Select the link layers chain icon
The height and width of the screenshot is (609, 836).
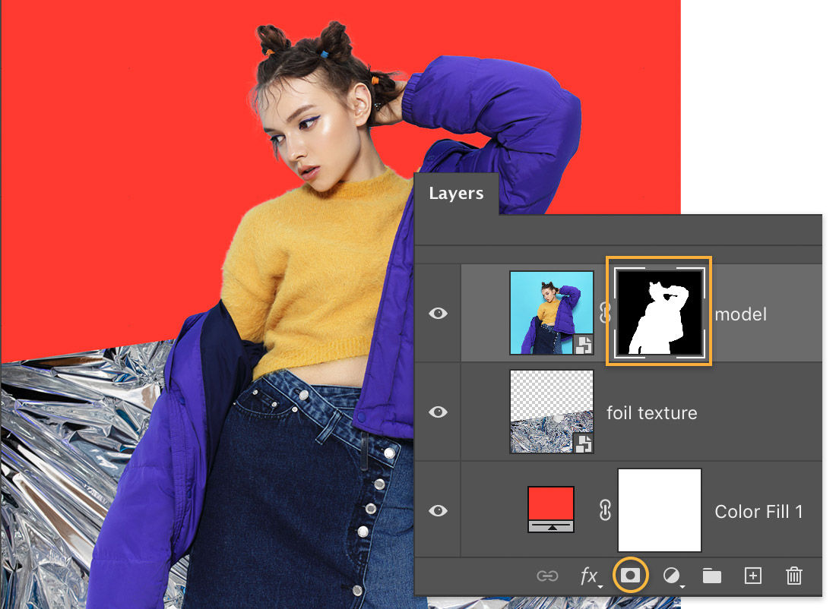(546, 576)
